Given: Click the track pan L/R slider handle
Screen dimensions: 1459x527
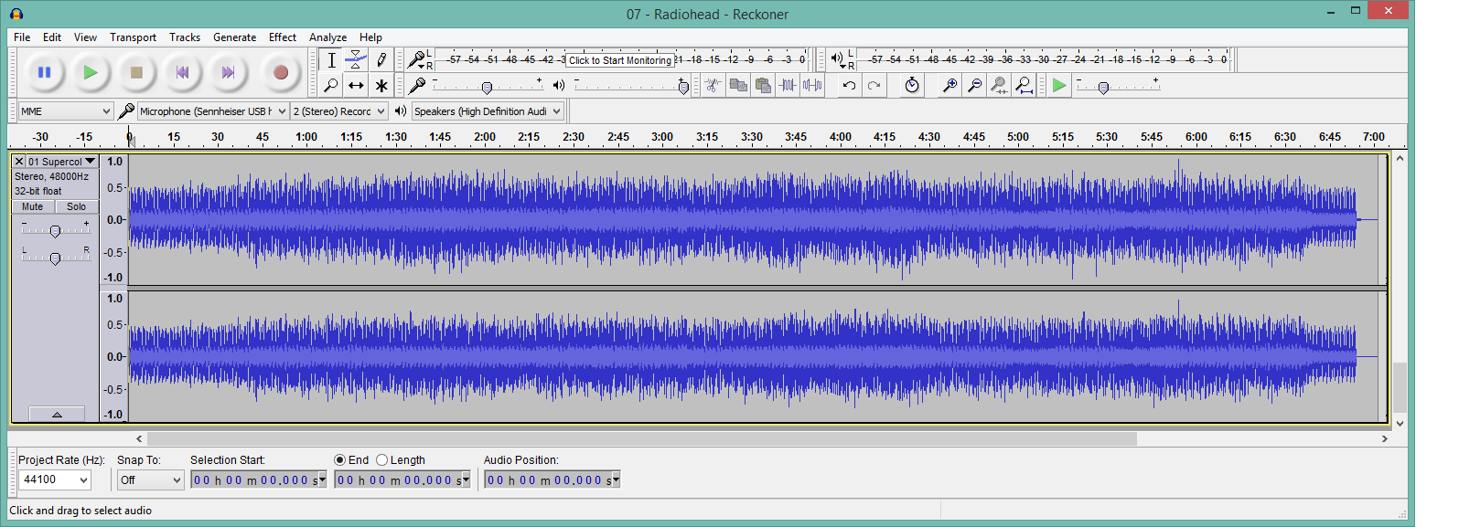Looking at the screenshot, I should [x=55, y=259].
